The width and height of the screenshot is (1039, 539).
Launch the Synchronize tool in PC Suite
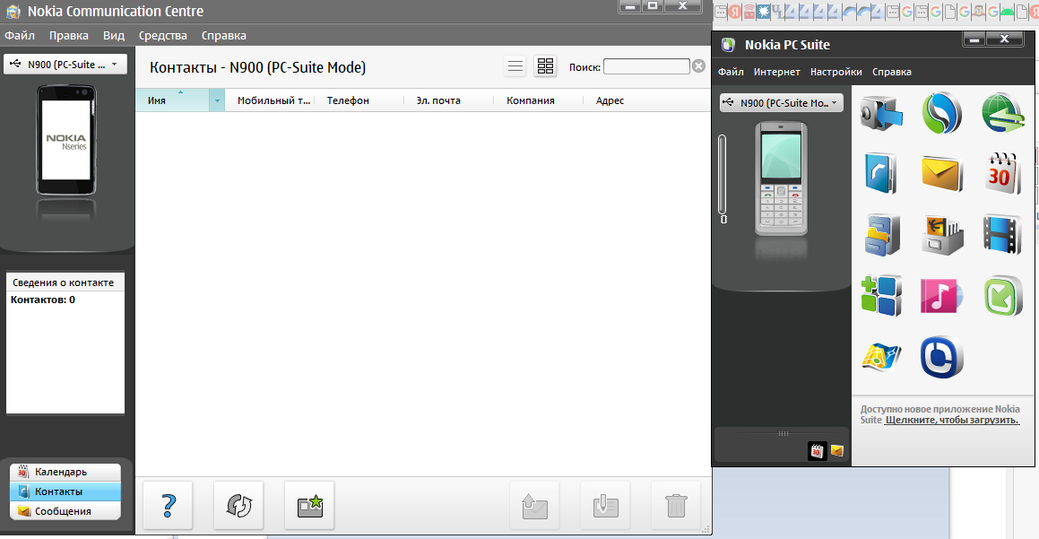coord(941,113)
